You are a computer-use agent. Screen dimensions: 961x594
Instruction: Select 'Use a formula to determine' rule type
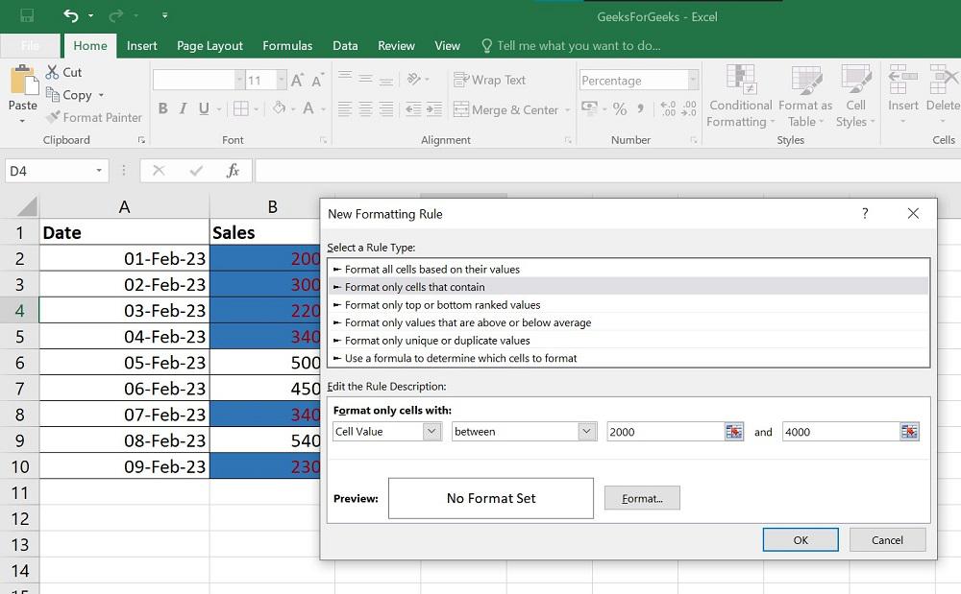460,358
